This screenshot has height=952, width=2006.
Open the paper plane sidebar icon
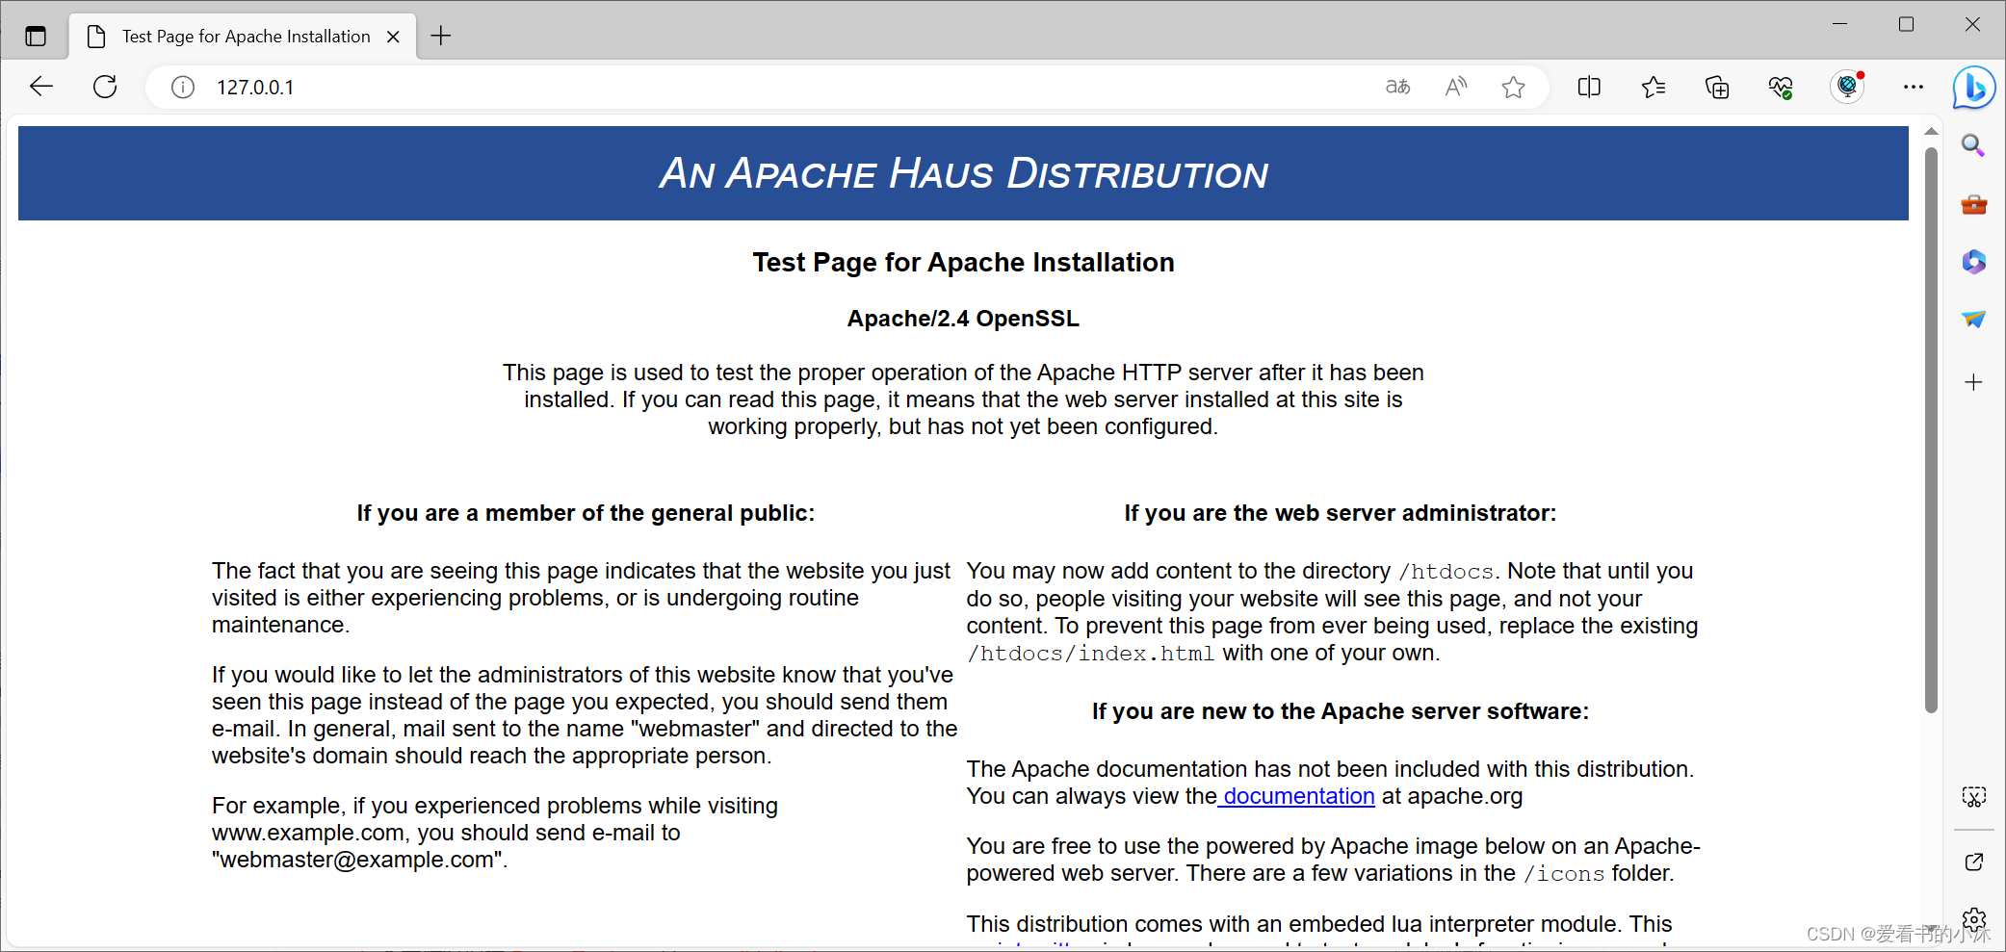pyautogui.click(x=1973, y=319)
